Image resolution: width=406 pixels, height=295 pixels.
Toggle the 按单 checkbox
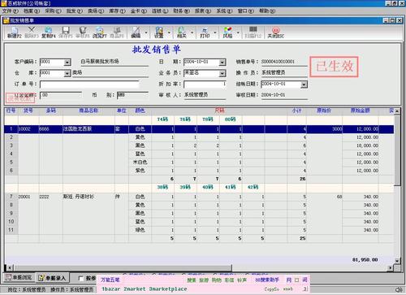[81, 278]
